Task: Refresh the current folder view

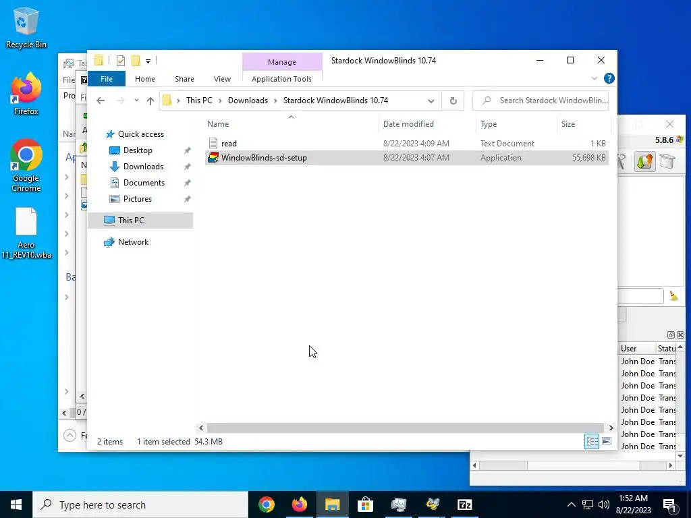Action: pos(453,101)
